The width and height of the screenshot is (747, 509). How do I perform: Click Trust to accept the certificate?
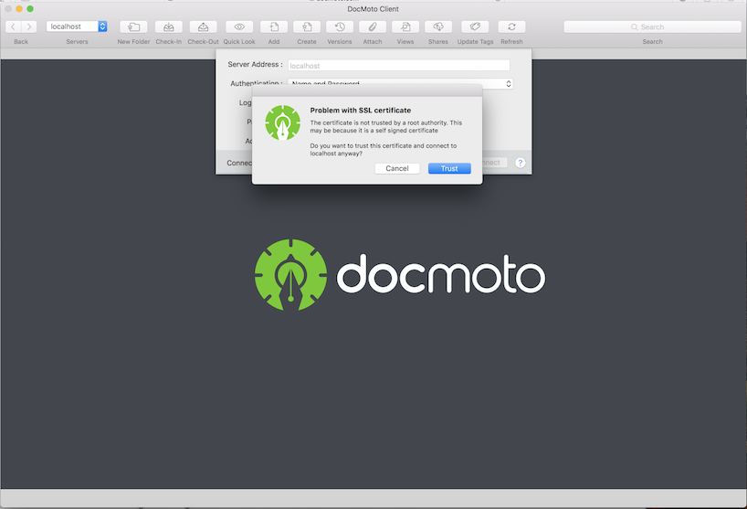[449, 168]
